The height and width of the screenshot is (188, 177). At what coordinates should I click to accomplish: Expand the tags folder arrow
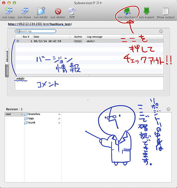tap(60, 118)
